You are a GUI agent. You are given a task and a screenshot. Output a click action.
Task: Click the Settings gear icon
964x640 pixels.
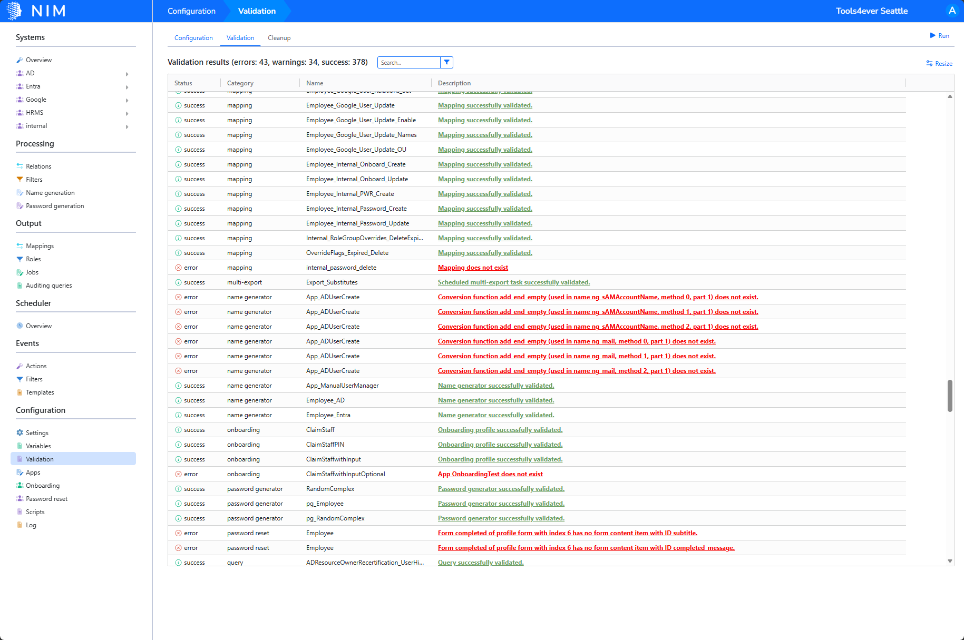[x=20, y=433]
